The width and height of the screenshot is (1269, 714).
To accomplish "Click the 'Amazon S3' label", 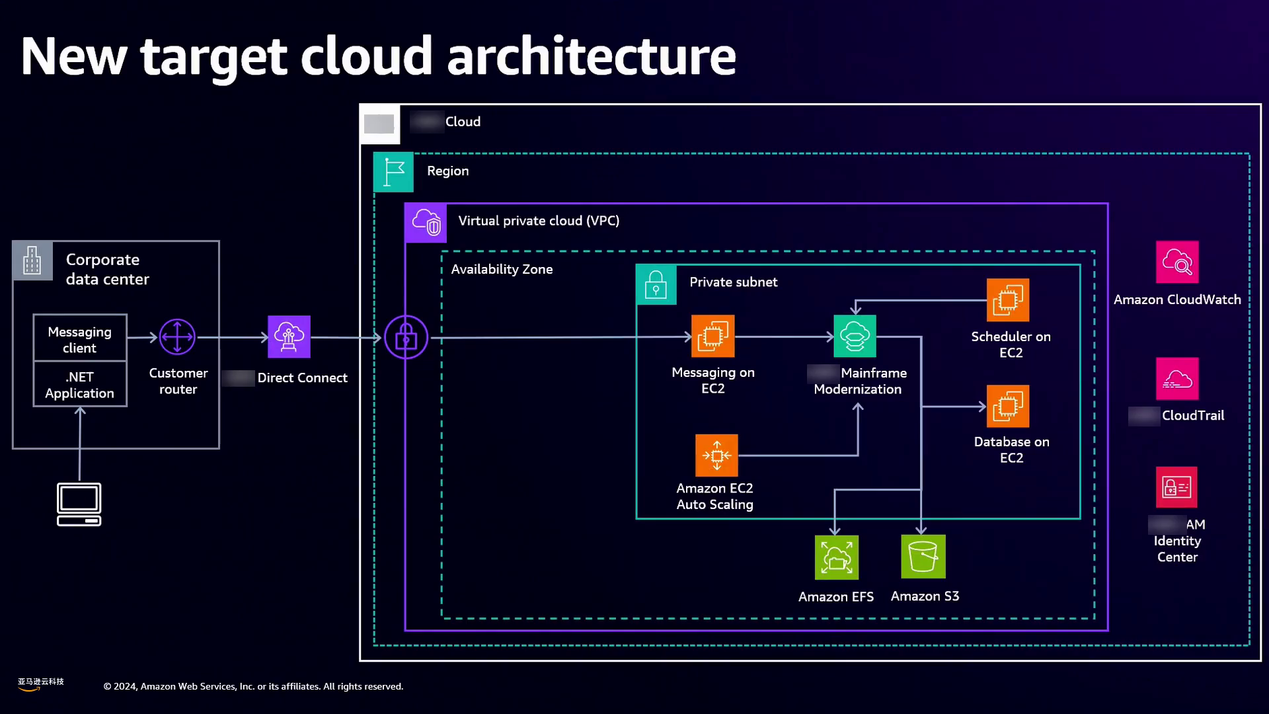I will click(x=925, y=596).
